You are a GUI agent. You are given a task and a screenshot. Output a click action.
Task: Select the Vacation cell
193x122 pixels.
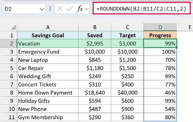click(x=48, y=44)
